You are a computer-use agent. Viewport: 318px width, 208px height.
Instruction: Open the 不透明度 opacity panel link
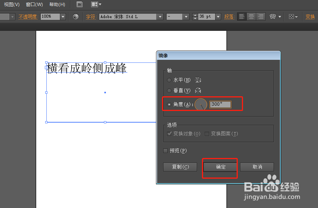pos(28,17)
